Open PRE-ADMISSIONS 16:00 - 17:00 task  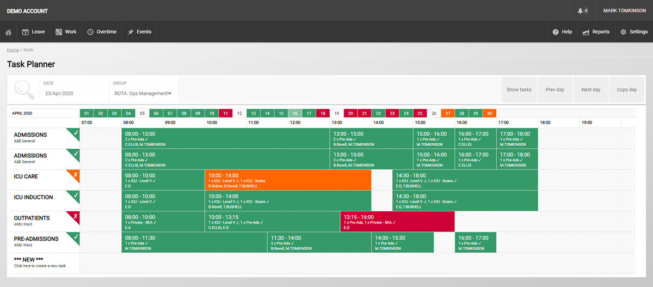coord(476,242)
